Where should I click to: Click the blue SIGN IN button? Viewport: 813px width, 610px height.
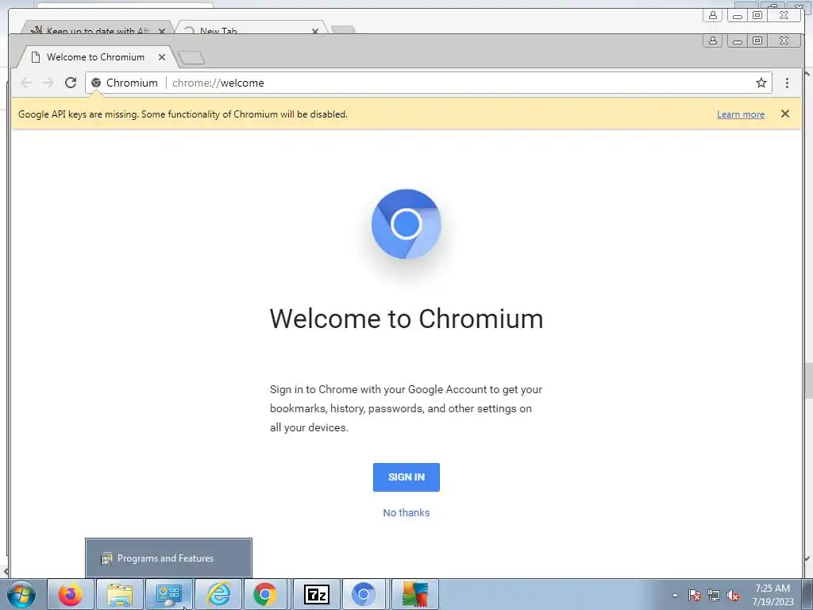[406, 477]
